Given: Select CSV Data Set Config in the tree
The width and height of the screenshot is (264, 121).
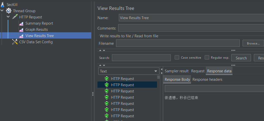Looking at the screenshot, I should click(x=36, y=42).
